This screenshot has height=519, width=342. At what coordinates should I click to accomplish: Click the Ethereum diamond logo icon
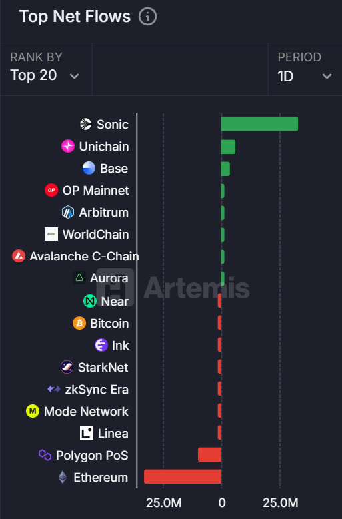63,477
